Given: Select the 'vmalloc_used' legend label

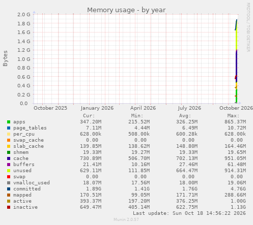Looking at the screenshot, I should click(x=32, y=183).
